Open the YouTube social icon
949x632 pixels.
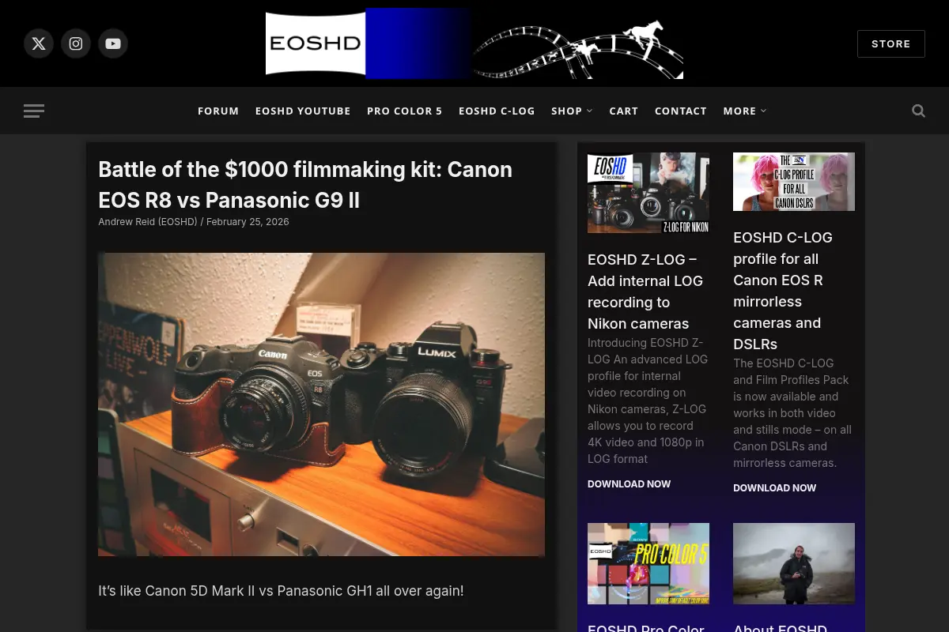point(113,43)
